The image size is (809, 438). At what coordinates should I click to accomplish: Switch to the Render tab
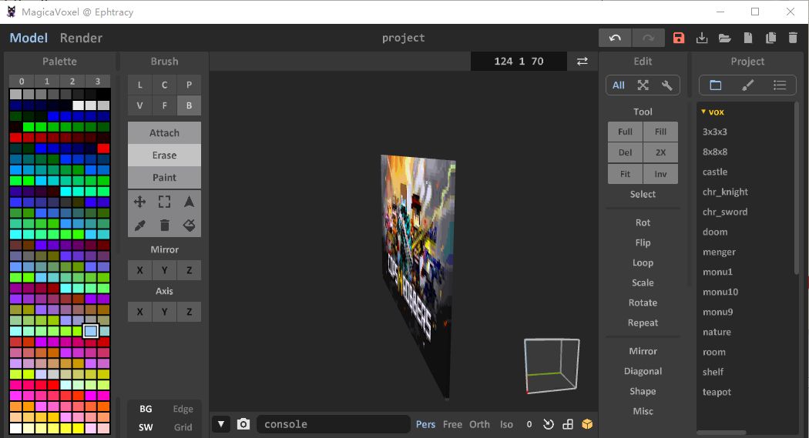(81, 38)
